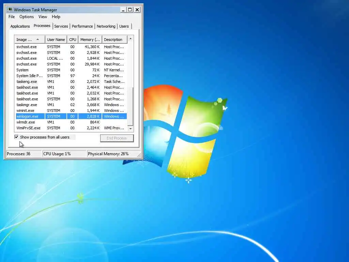
Task: Select svchost.exe using 29,984 K memory
Action: click(71, 64)
